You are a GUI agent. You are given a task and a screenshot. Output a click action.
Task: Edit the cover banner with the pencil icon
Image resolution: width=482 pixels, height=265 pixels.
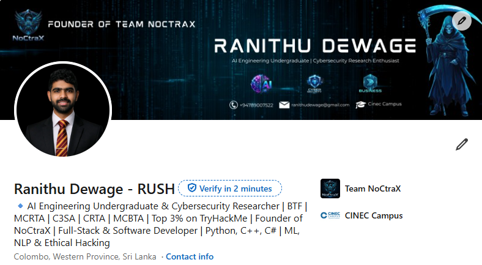tap(461, 21)
